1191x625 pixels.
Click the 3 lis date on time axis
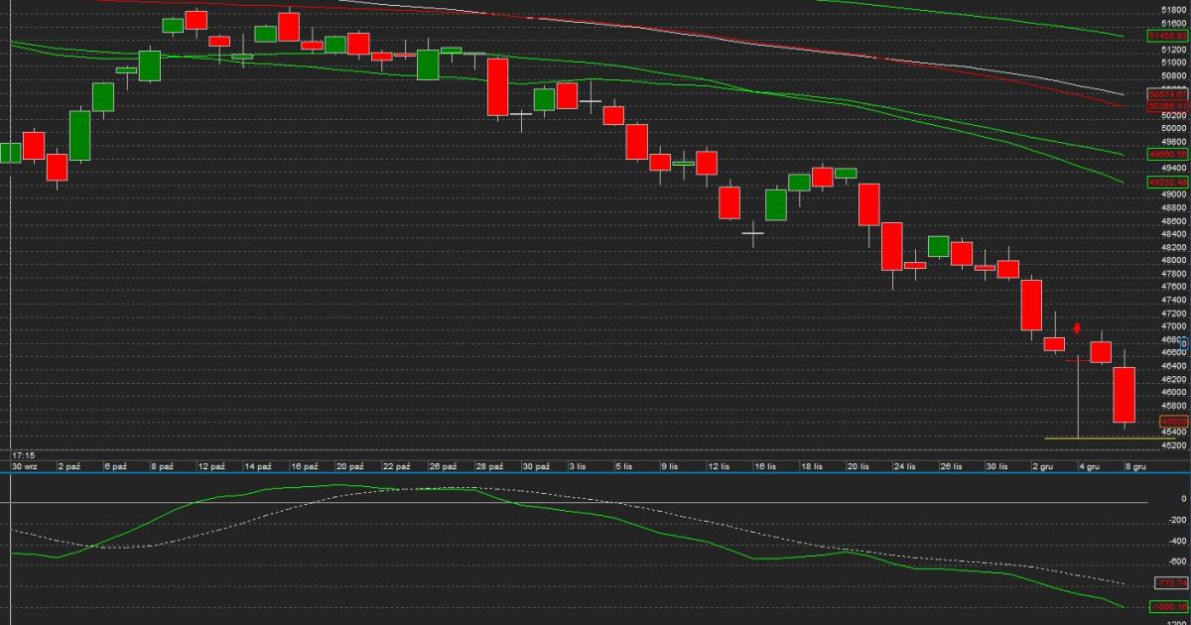tap(577, 465)
